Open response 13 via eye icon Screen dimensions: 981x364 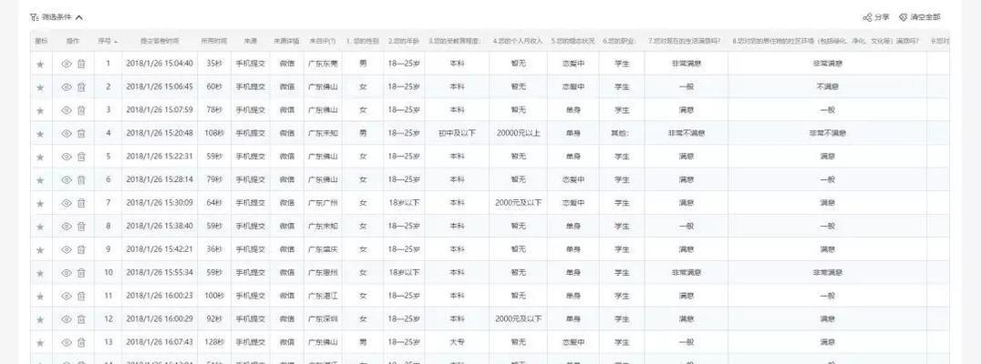click(67, 343)
